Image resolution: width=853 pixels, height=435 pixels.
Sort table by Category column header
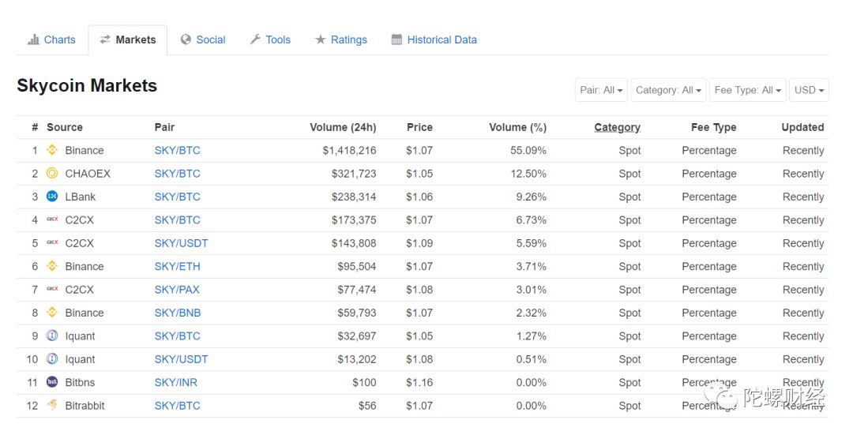tap(617, 127)
